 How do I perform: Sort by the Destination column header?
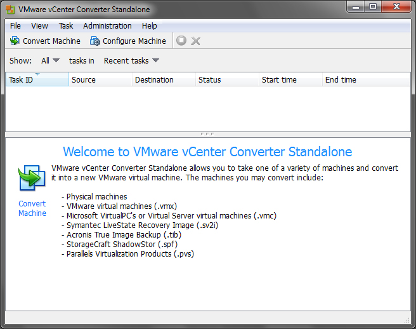[x=164, y=80]
